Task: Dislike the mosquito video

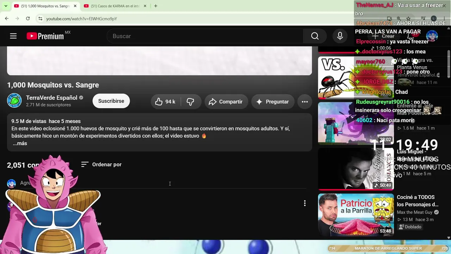Action: tap(190, 102)
